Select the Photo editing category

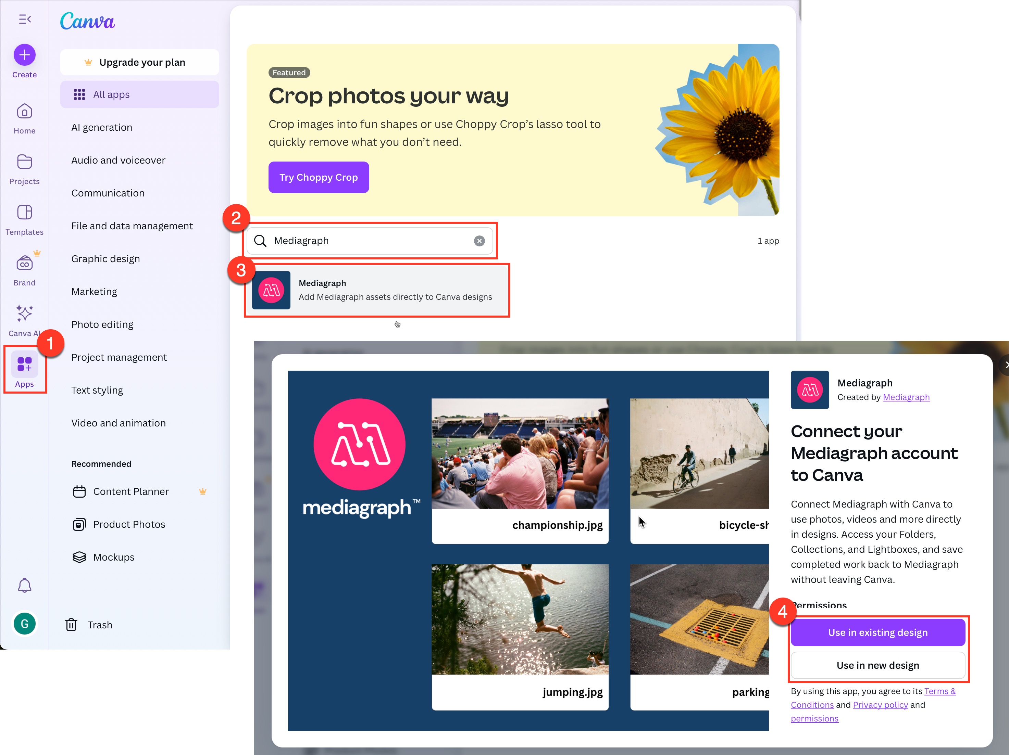pos(102,324)
